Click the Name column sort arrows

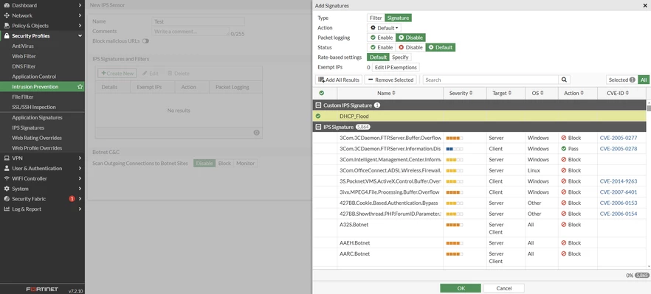coord(393,94)
